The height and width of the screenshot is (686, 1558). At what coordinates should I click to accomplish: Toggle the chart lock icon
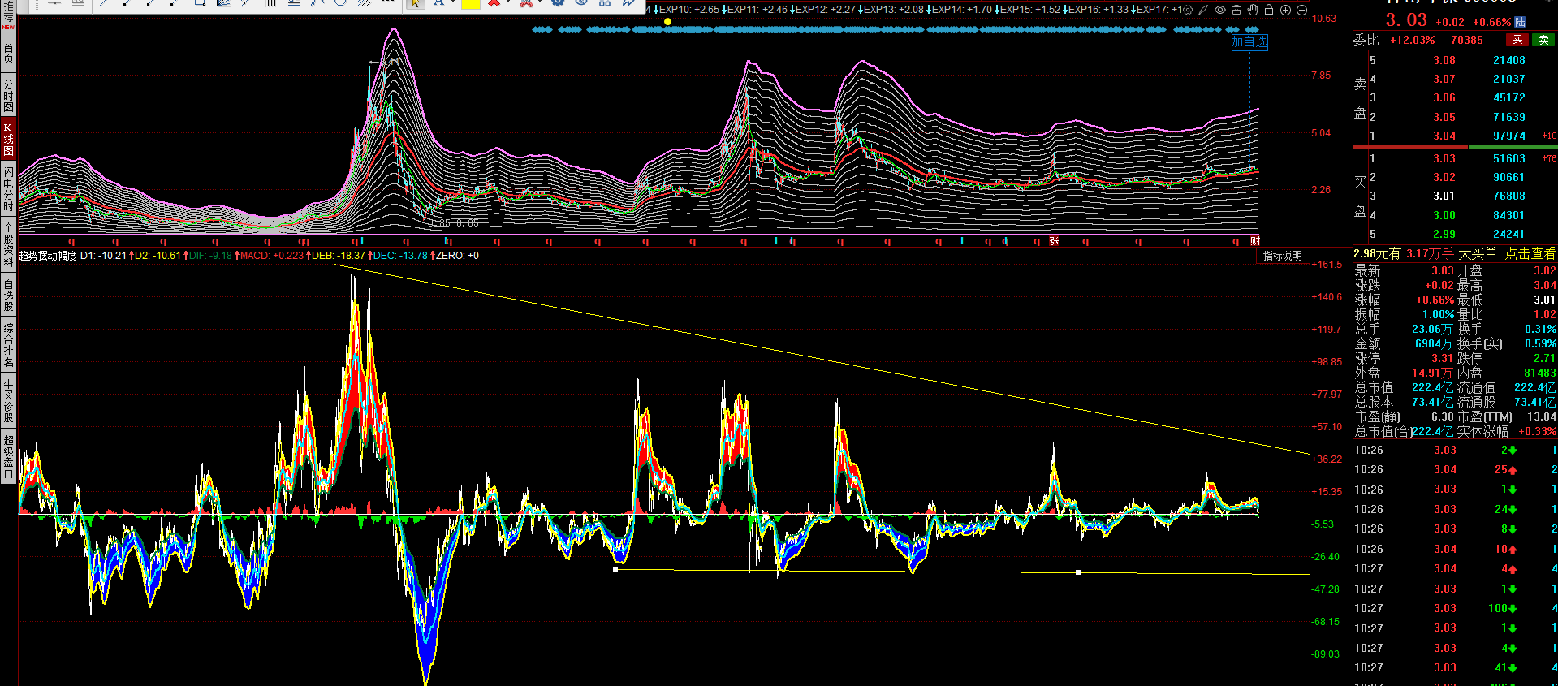[1269, 10]
